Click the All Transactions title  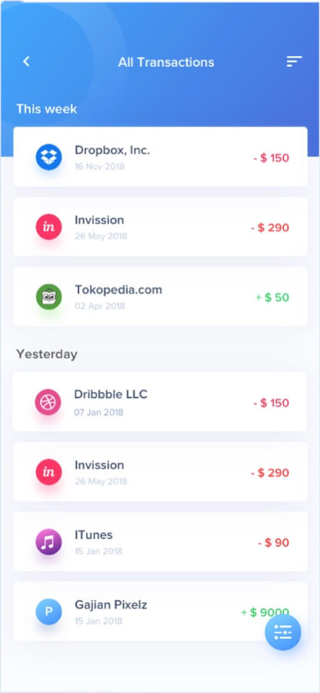pyautogui.click(x=166, y=62)
